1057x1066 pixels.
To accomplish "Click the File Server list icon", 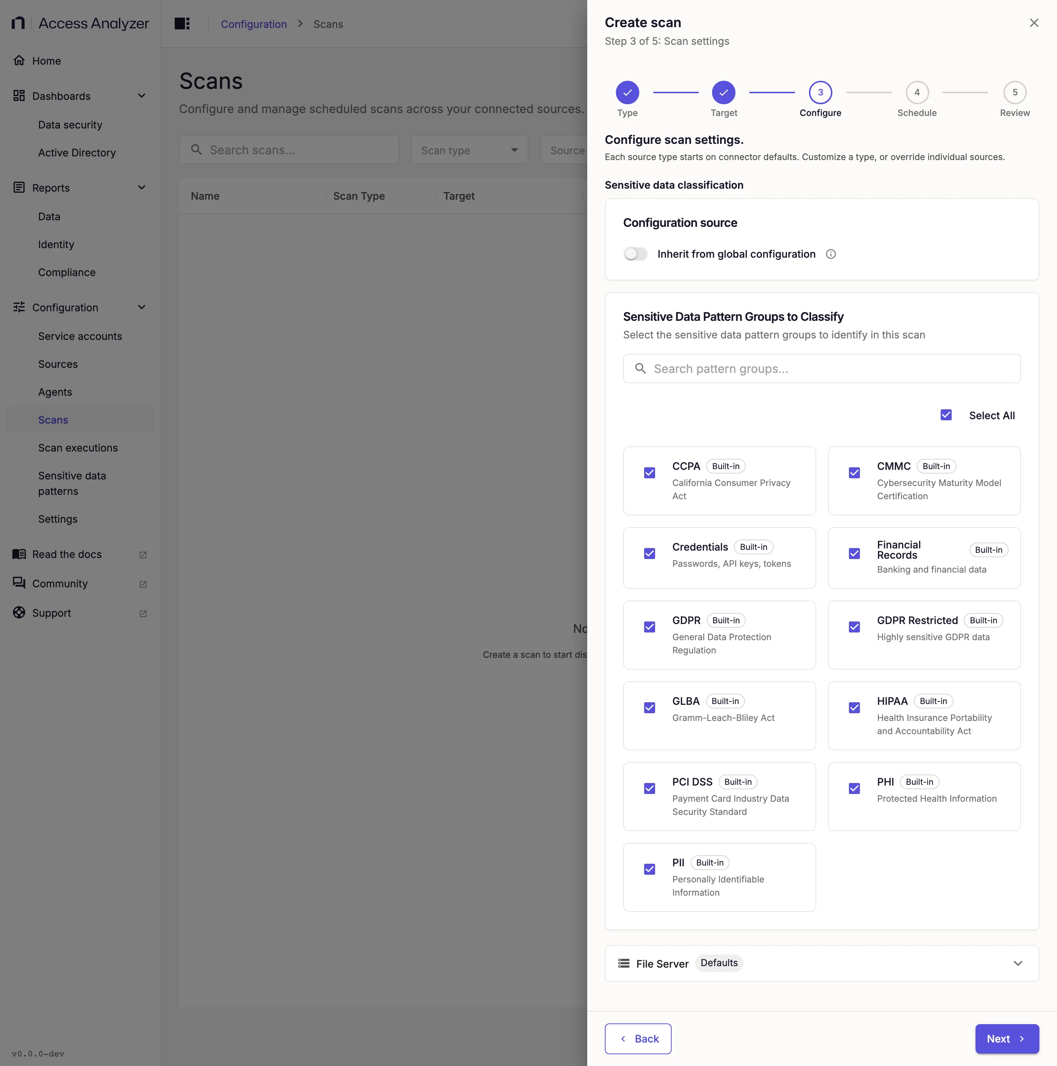I will (x=624, y=963).
